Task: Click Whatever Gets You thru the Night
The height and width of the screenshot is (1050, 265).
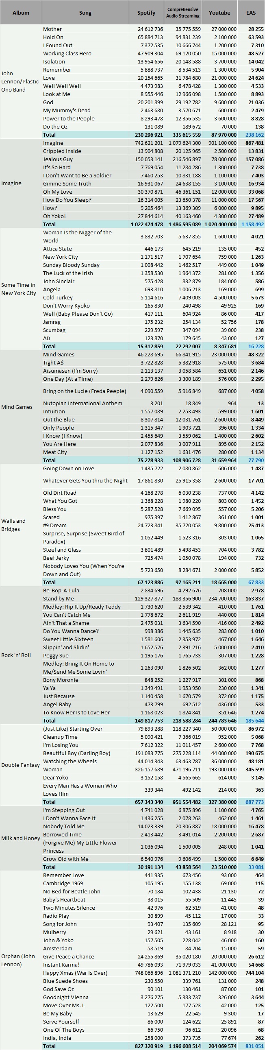Action: pos(85,480)
